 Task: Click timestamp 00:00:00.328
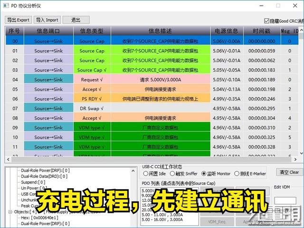[262, 147]
